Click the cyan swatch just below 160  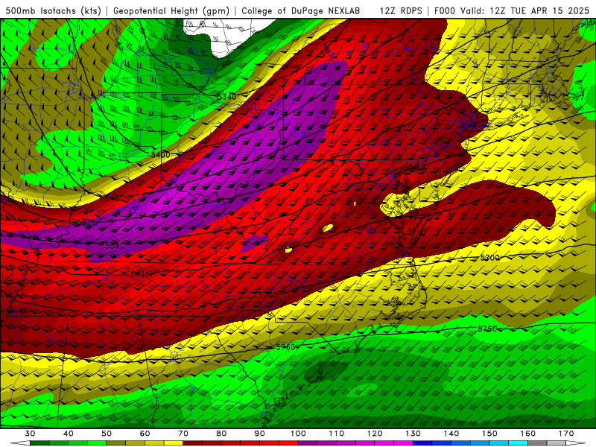point(518,443)
